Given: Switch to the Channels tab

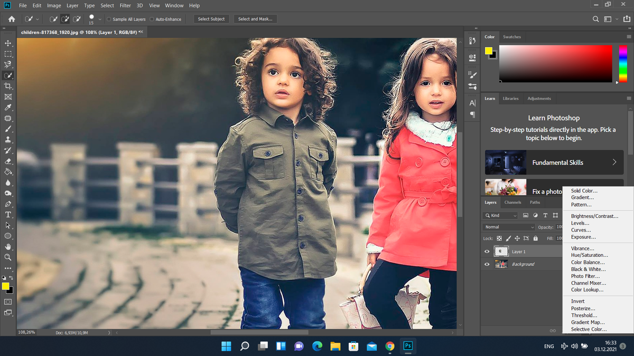Looking at the screenshot, I should (x=512, y=203).
